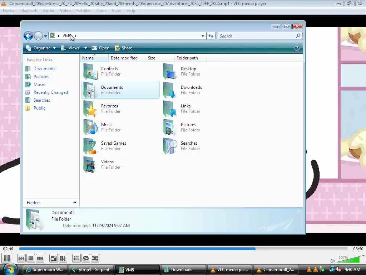Click the search magnifier icon

298,36
